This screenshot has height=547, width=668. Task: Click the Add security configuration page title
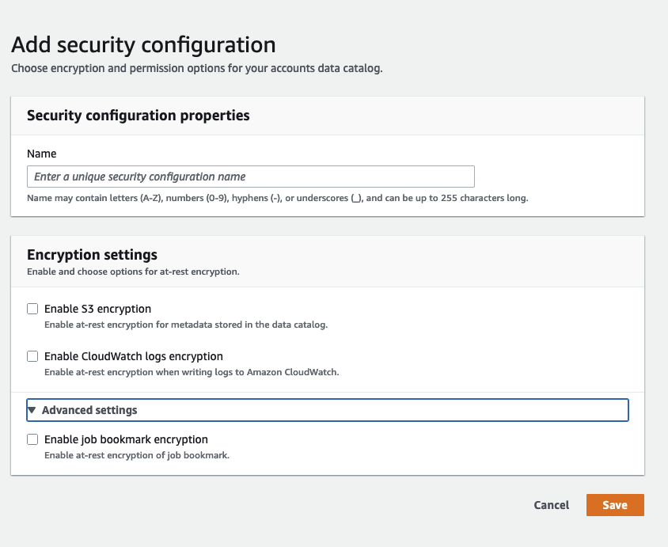142,45
